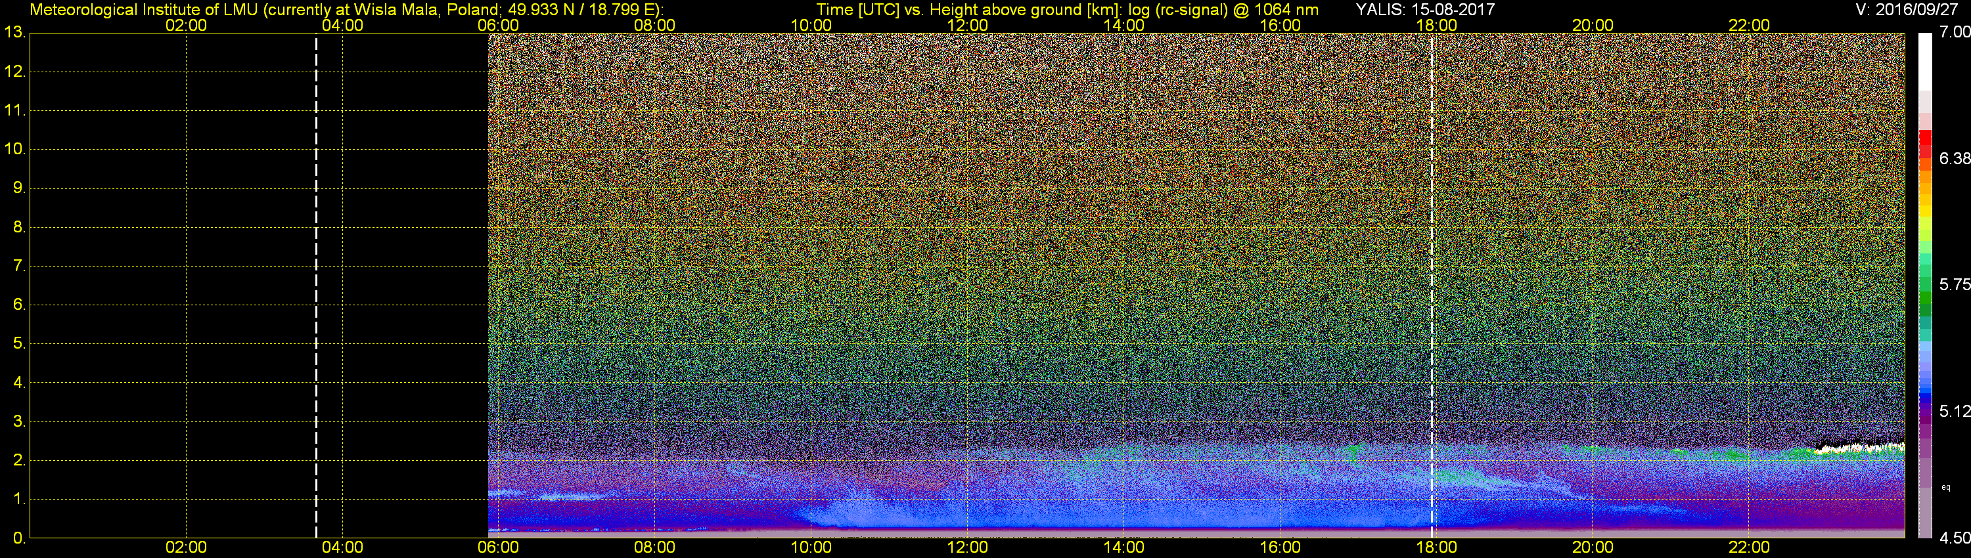Viewport: 1971px width, 558px height.
Task: Click the height axis label '12.'
Action: (14, 71)
